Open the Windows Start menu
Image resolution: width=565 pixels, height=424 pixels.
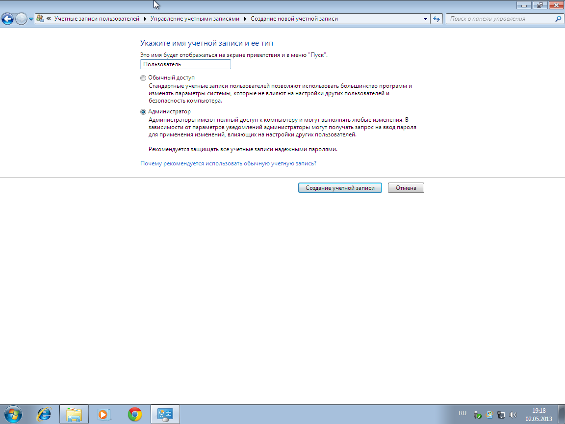pos(13,414)
